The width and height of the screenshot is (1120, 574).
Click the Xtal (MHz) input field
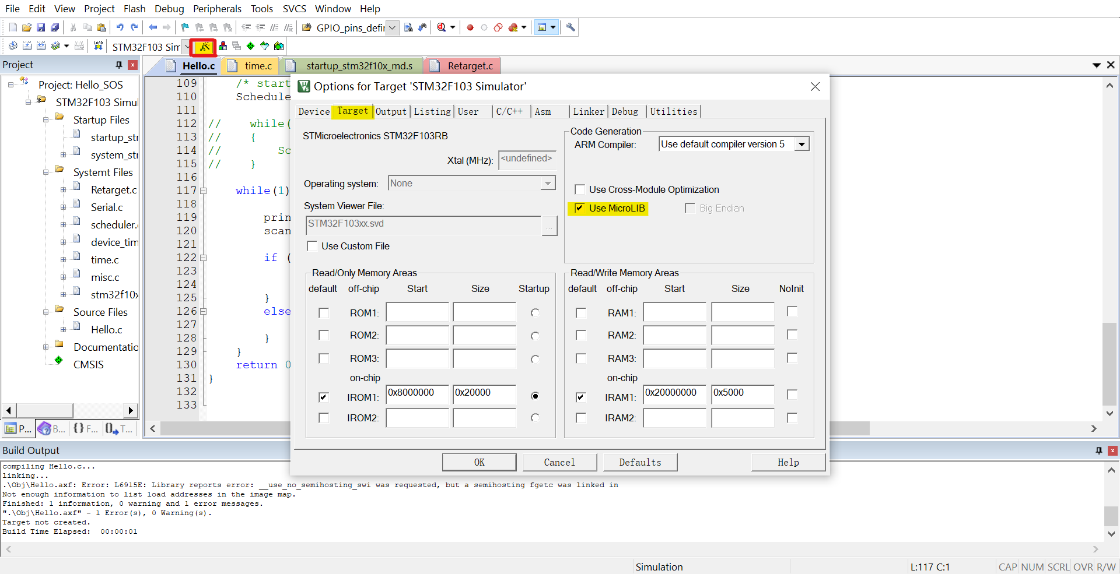(527, 160)
